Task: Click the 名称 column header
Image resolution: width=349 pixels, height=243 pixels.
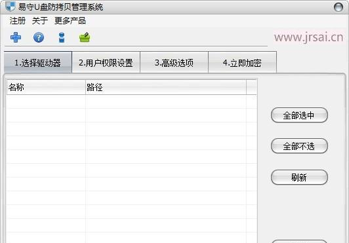Action: (x=46, y=87)
